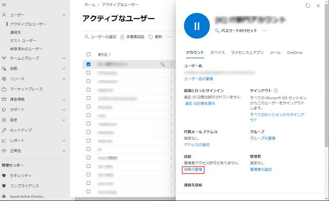Check the fourth user row checkbox
The height and width of the screenshot is (201, 329).
(x=89, y=89)
